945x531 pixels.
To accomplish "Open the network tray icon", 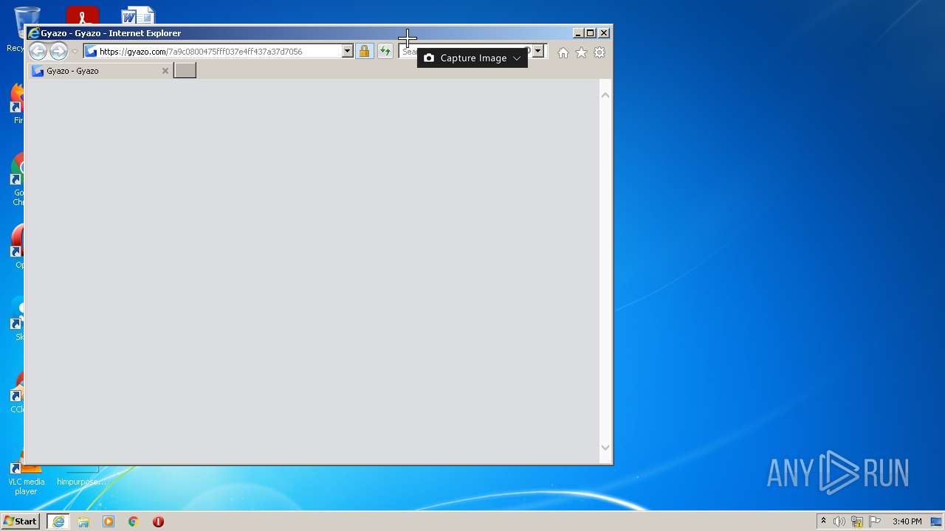I will [857, 521].
